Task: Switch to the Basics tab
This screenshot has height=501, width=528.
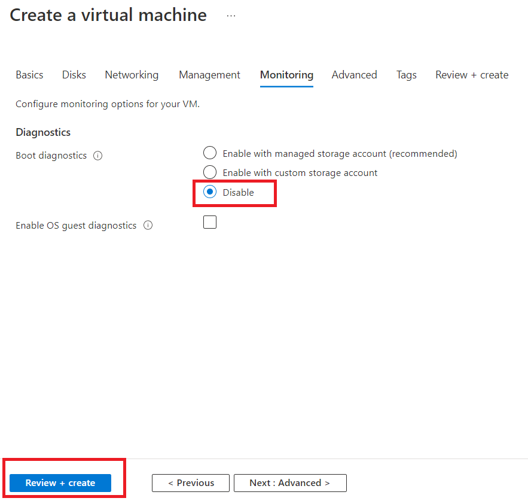Action: tap(29, 75)
